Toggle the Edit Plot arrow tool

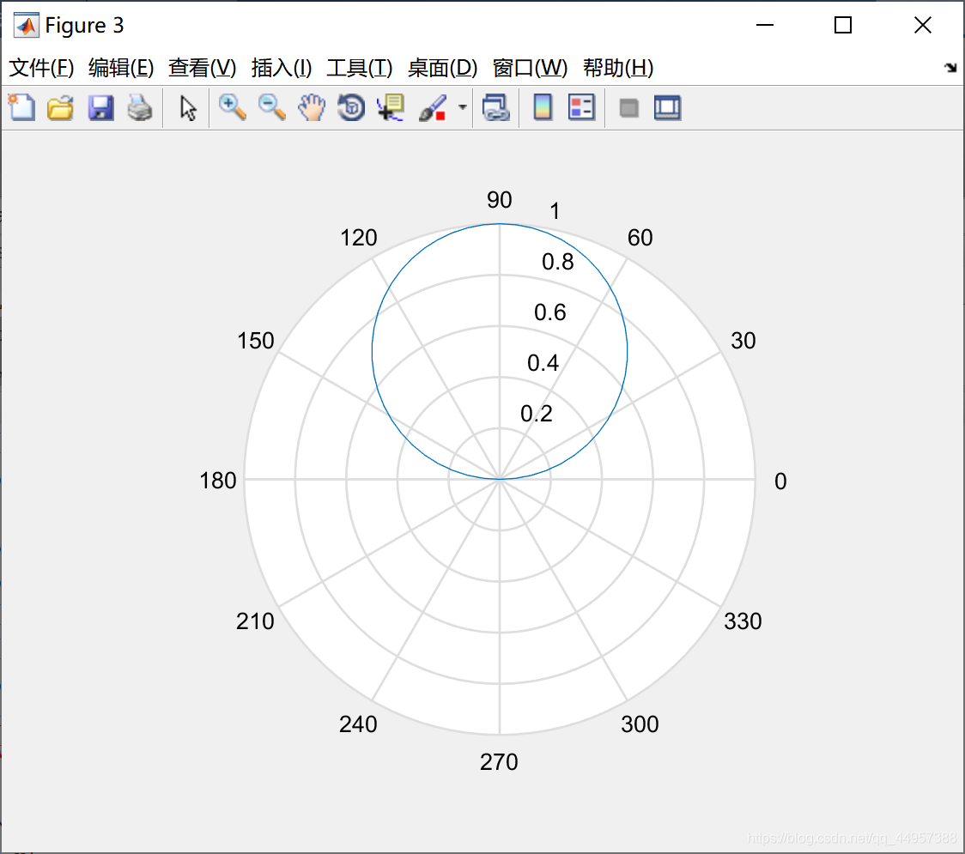188,108
